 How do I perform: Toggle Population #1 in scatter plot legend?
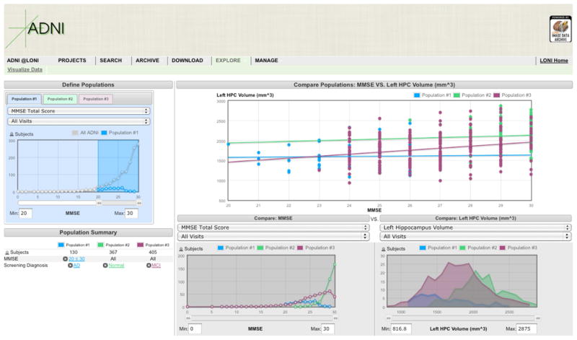point(433,95)
